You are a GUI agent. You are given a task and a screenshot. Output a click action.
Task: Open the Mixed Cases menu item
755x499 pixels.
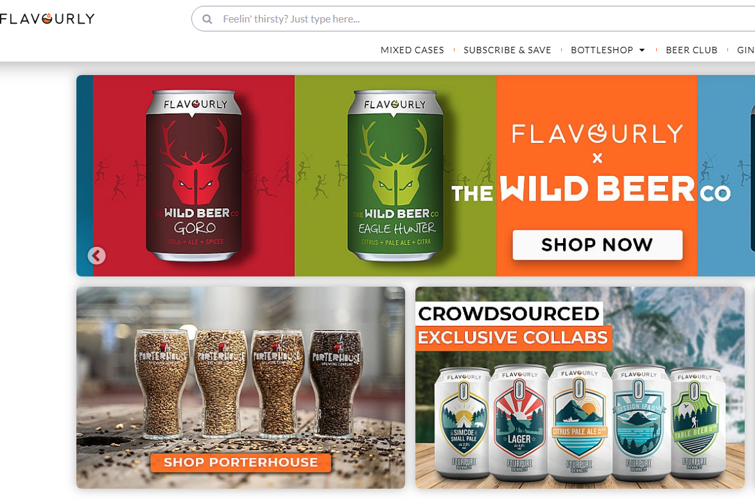click(412, 50)
